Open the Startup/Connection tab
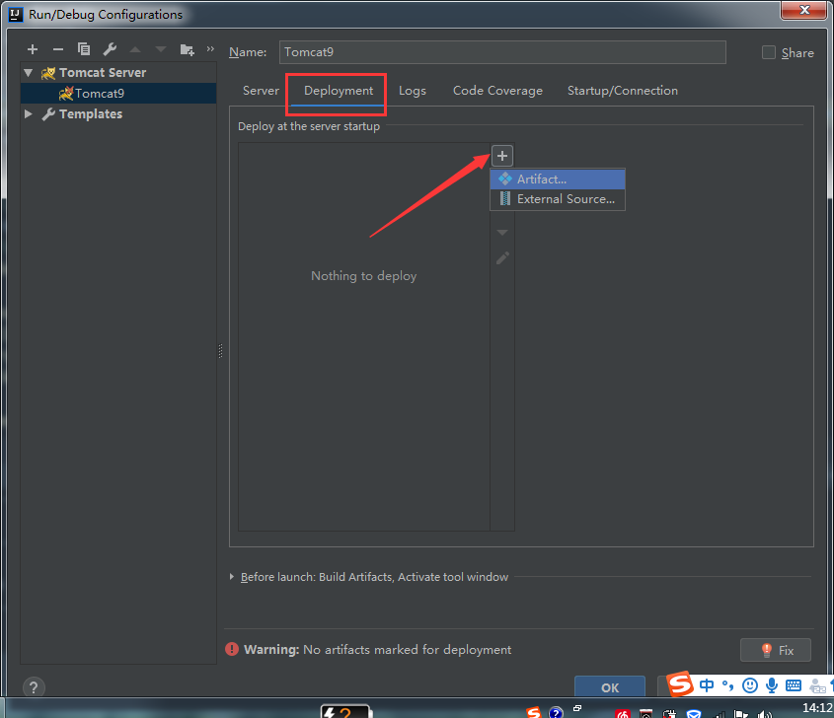Image resolution: width=834 pixels, height=718 pixels. [623, 91]
